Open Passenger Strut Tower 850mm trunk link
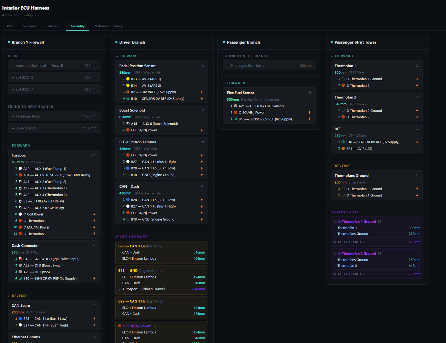The image size is (446, 343). tap(269, 66)
